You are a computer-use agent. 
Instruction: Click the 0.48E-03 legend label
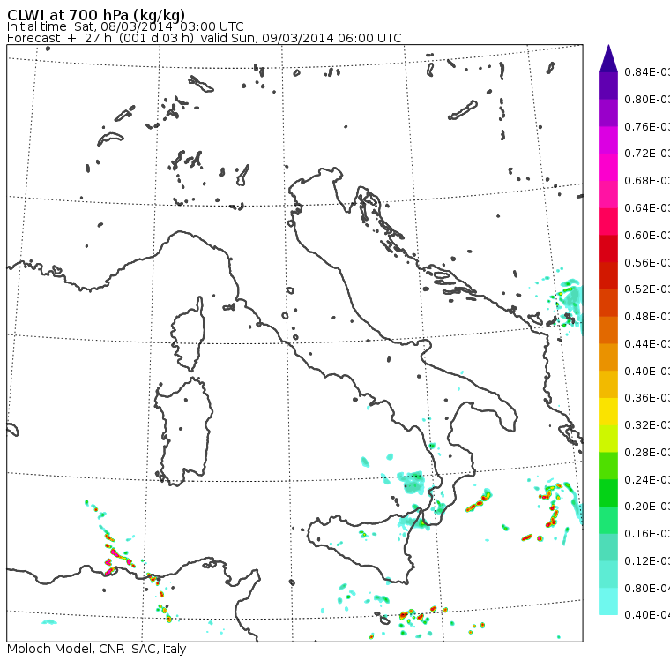click(x=647, y=316)
